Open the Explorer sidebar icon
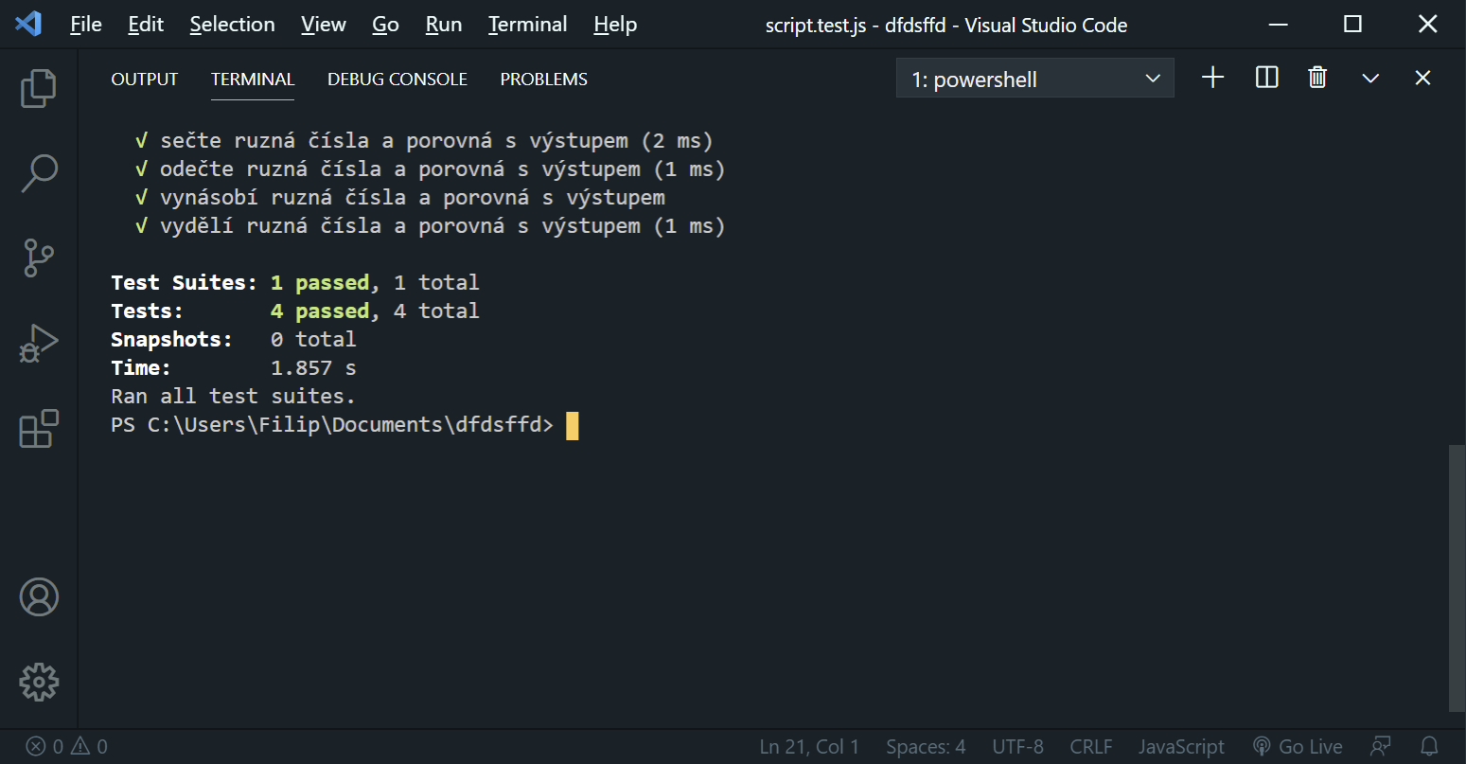The image size is (1466, 764). (x=39, y=87)
